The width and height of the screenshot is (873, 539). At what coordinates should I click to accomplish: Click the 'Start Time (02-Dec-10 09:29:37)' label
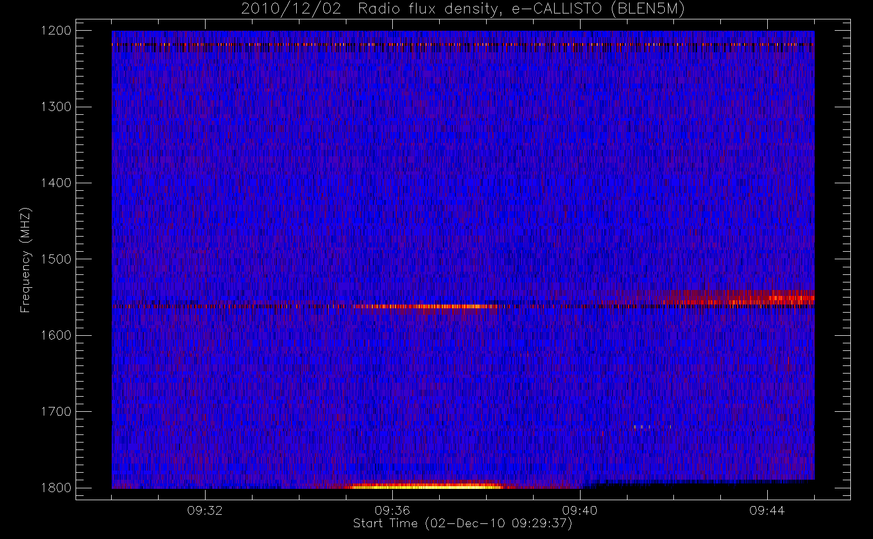point(462,523)
